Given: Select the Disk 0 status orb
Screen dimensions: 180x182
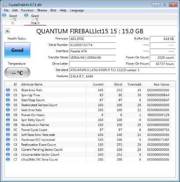Looking at the screenshot, I should click(26, 15).
